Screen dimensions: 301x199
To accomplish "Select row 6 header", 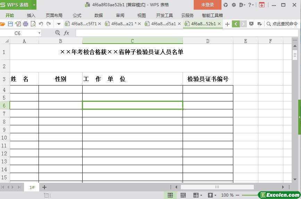I will (x=5, y=106).
